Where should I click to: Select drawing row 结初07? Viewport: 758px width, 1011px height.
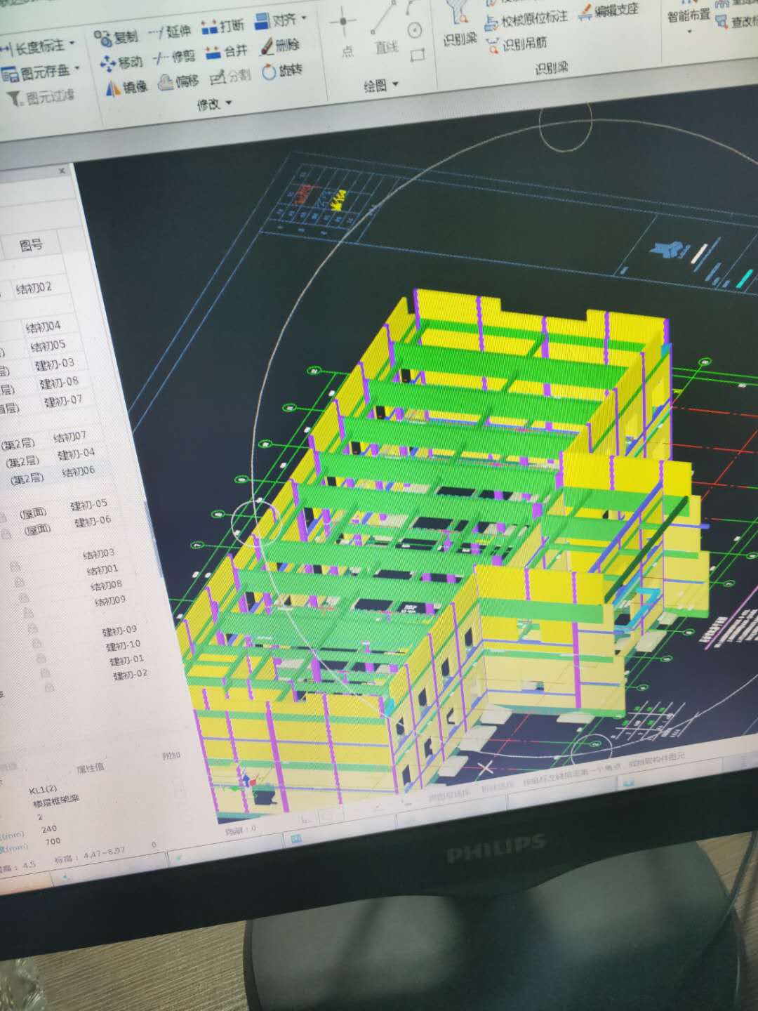[x=69, y=437]
